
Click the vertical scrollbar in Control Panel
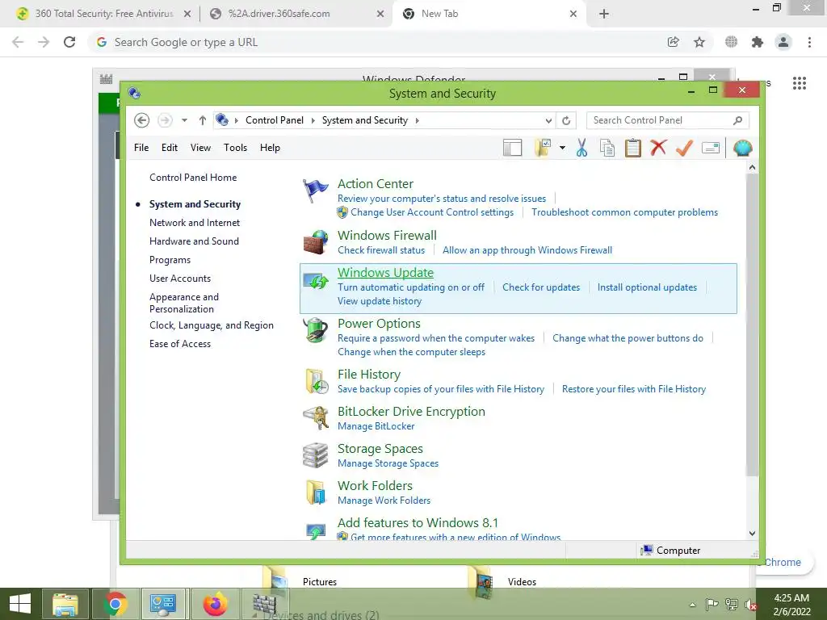tap(752, 326)
